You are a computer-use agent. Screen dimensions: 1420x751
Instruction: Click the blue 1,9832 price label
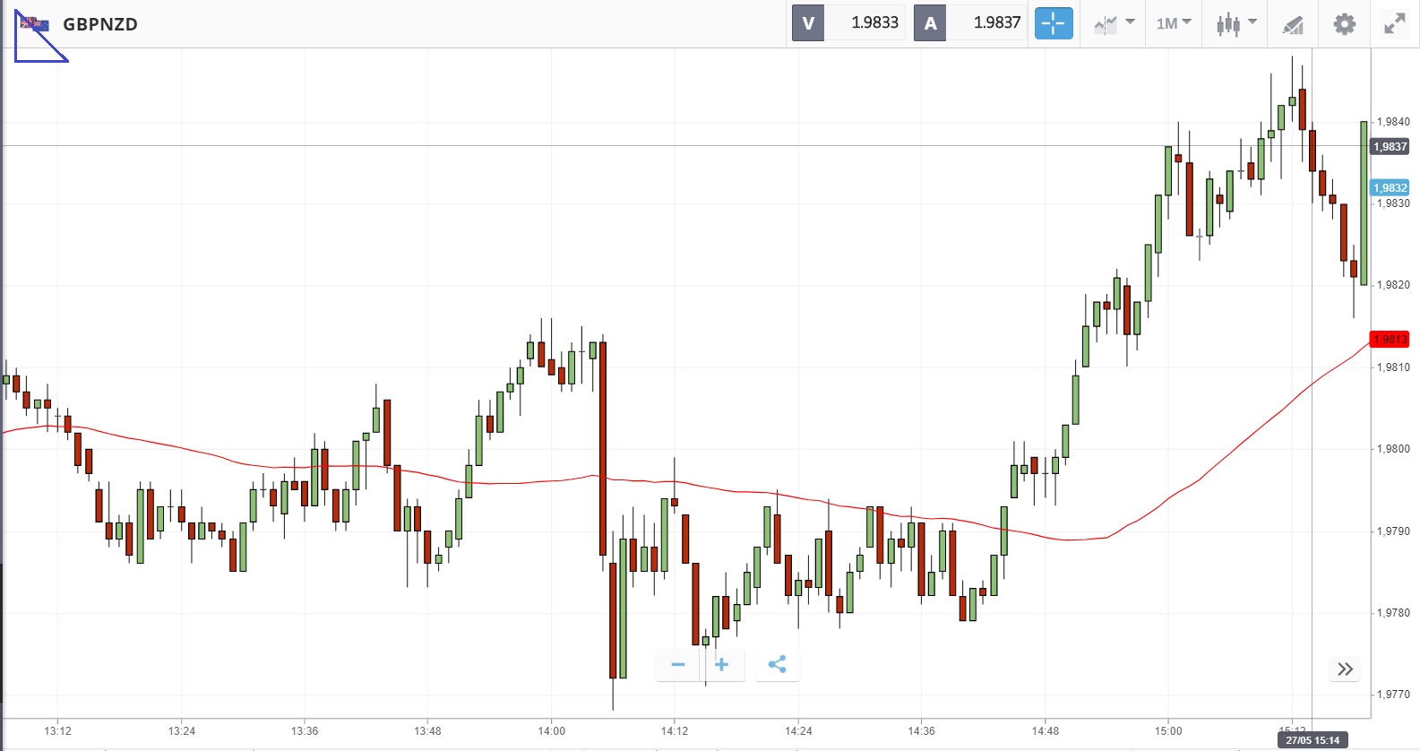coord(1390,187)
